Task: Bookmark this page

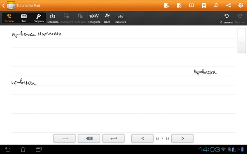Action: pyautogui.click(x=204, y=5)
